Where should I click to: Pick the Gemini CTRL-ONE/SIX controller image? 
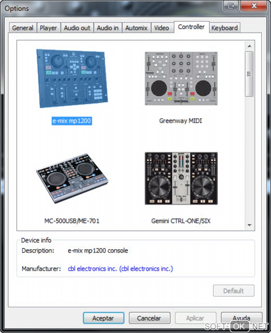181,178
